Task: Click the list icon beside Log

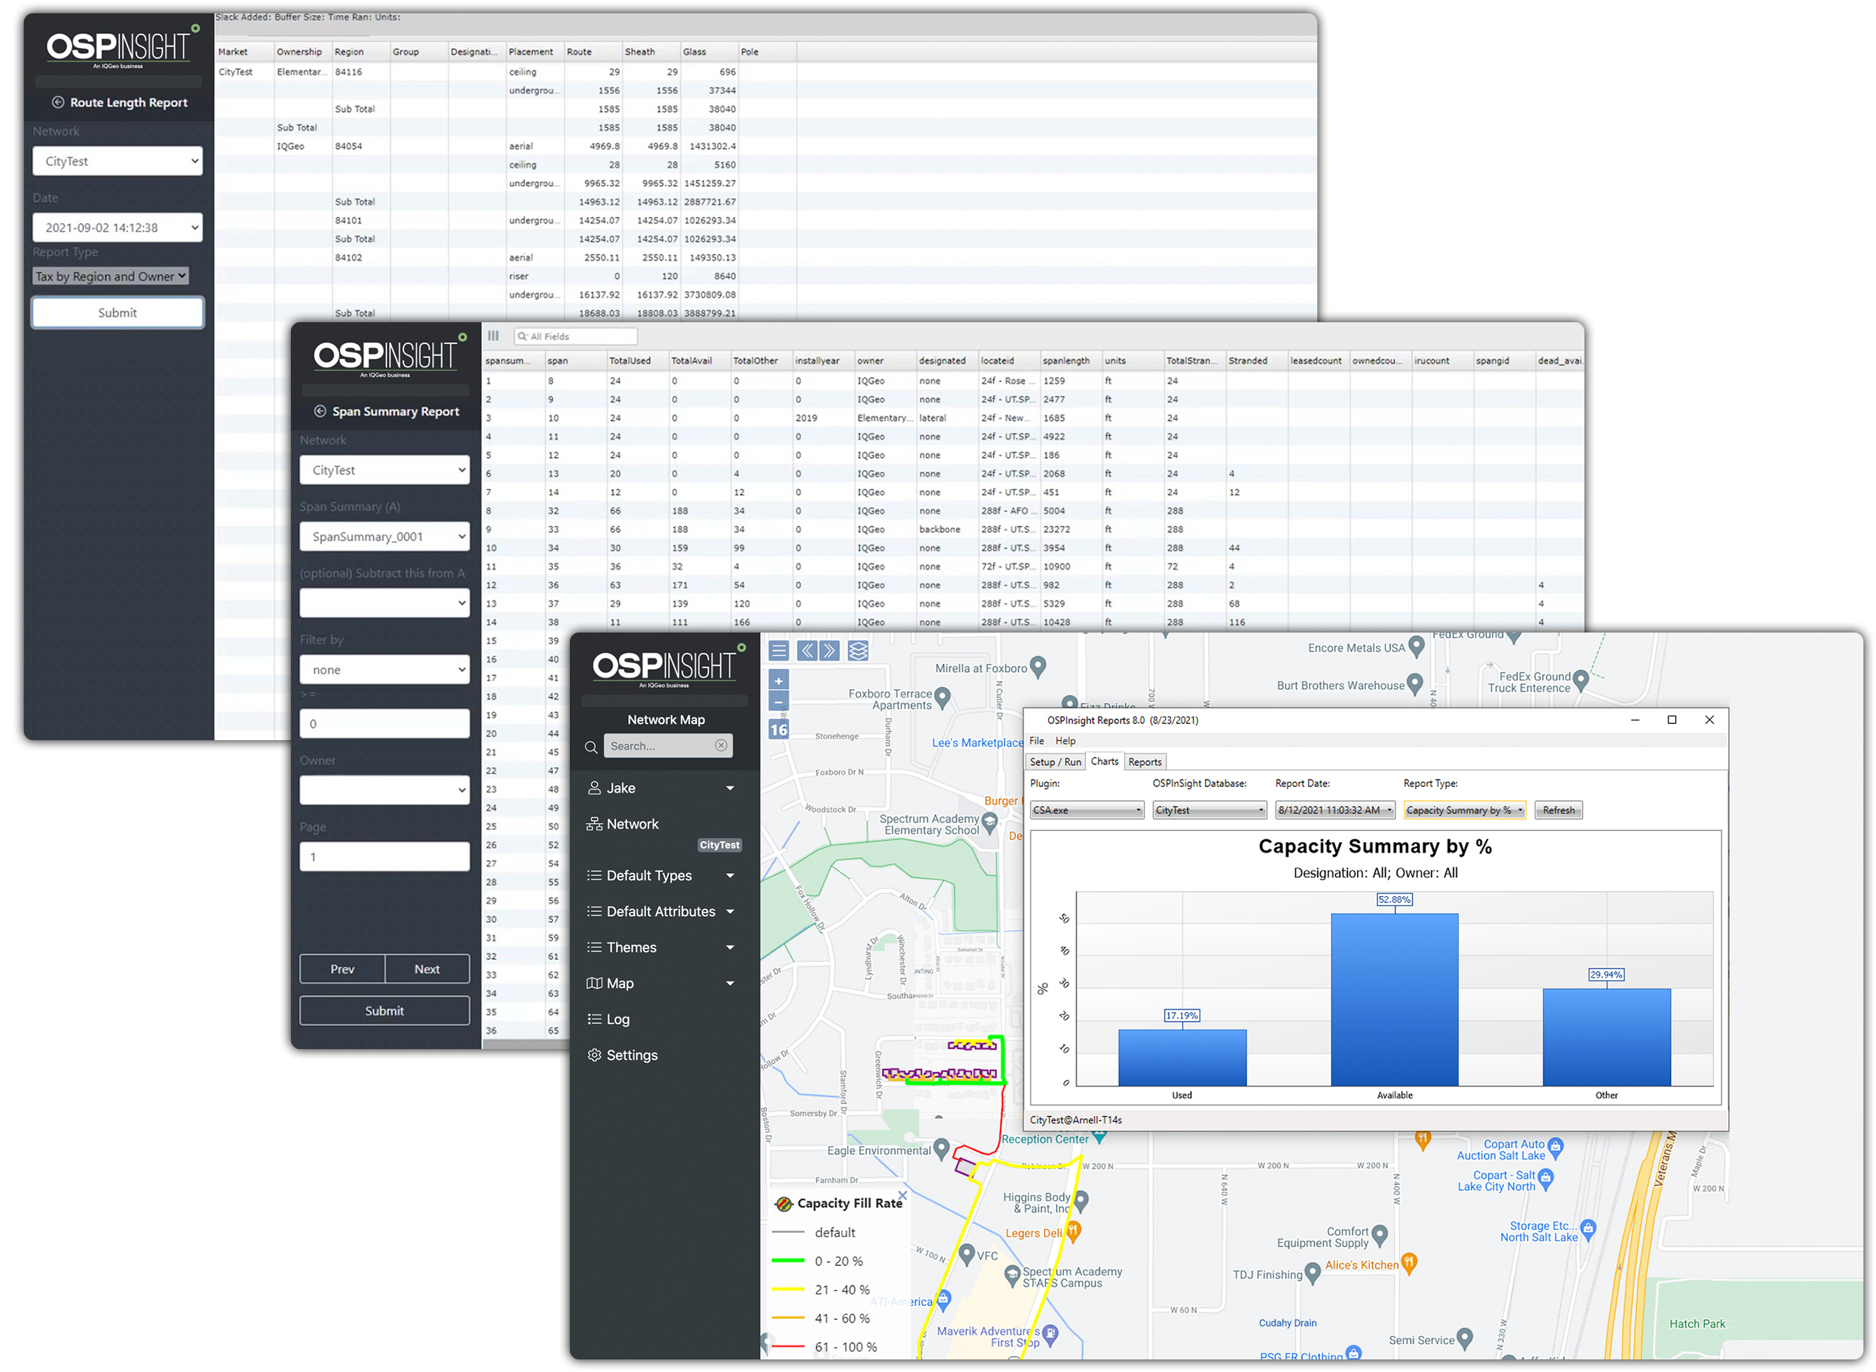Action: pos(594,1019)
